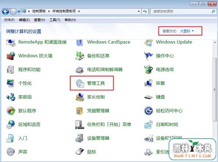Click the scrollbar up arrow
This screenshot has height=162, width=218.
tap(215, 42)
